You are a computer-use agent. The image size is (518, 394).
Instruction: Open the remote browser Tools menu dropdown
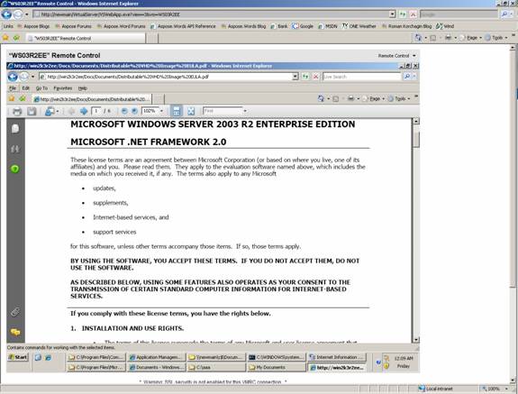[399, 98]
